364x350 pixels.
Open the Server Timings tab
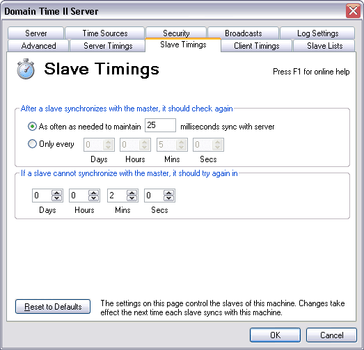[x=108, y=46]
